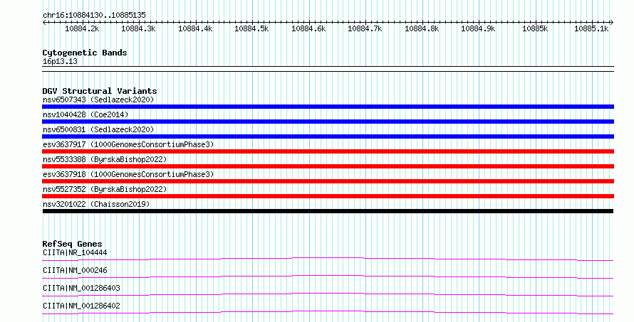
Task: Click the 16p13.13 band label
Action: [60, 61]
